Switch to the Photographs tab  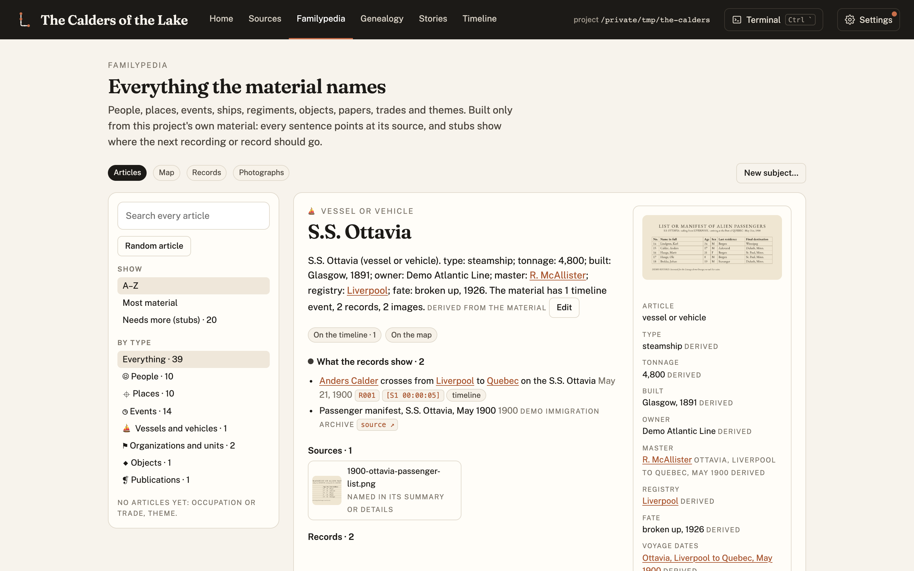click(x=261, y=173)
